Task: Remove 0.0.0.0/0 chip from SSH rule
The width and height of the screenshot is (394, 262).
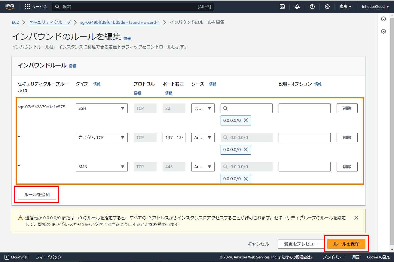Action: coord(246,120)
